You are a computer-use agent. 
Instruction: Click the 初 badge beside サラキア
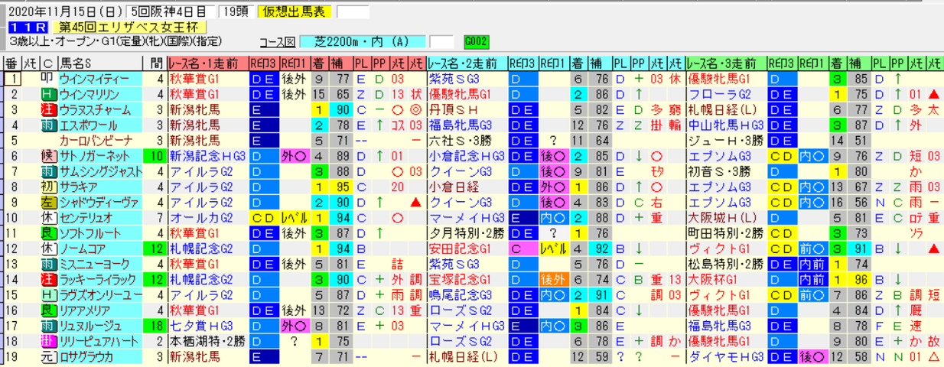pyautogui.click(x=47, y=186)
